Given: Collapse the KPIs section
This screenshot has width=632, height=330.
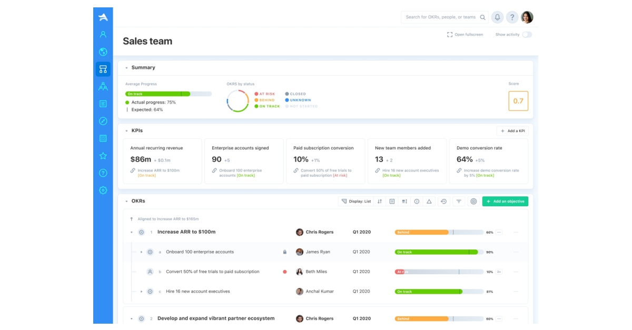Looking at the screenshot, I should point(126,131).
